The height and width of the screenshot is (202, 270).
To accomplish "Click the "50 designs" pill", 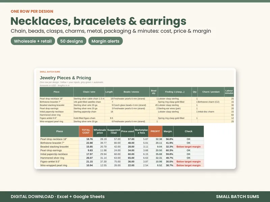I will tap(72, 41).
